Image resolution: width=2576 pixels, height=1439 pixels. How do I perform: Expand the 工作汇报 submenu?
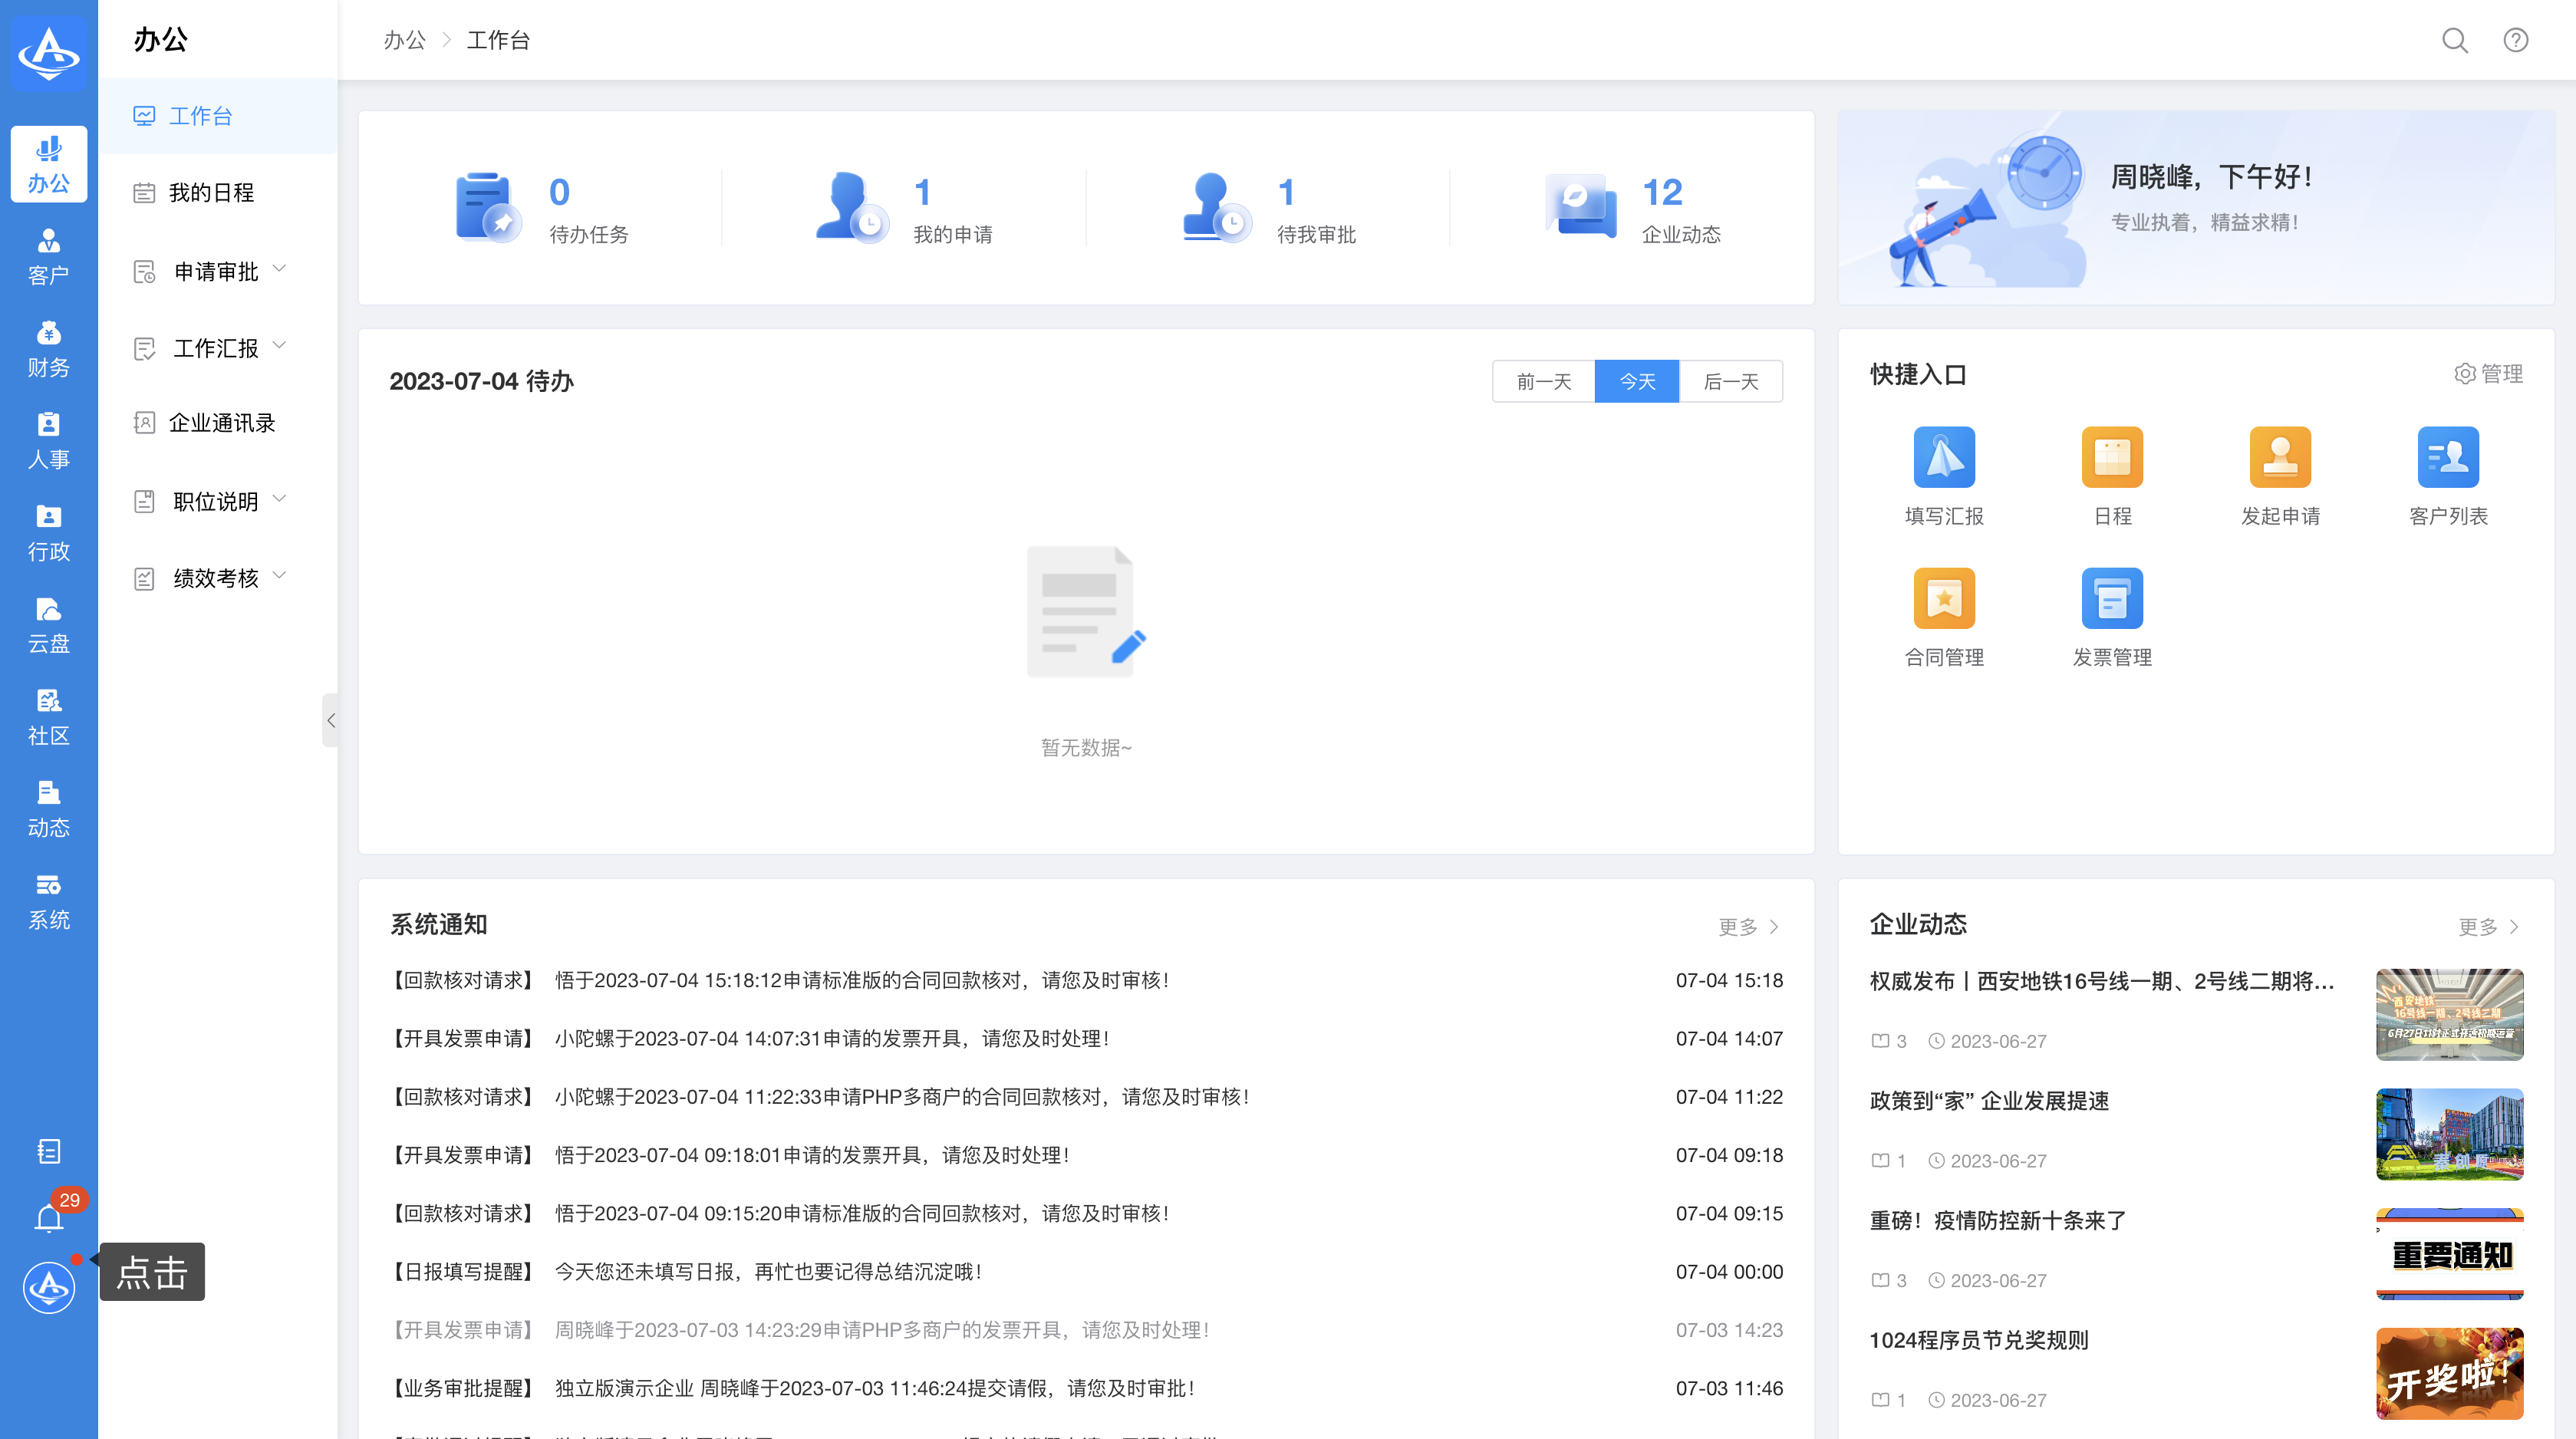(216, 348)
